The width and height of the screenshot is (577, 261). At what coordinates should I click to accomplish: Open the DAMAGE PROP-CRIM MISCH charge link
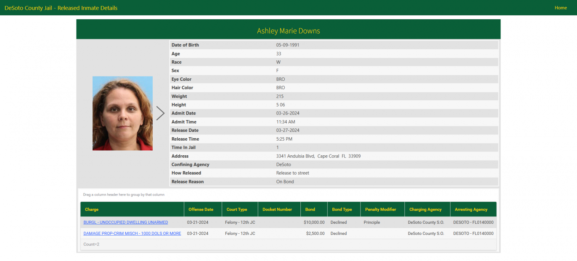(132, 233)
